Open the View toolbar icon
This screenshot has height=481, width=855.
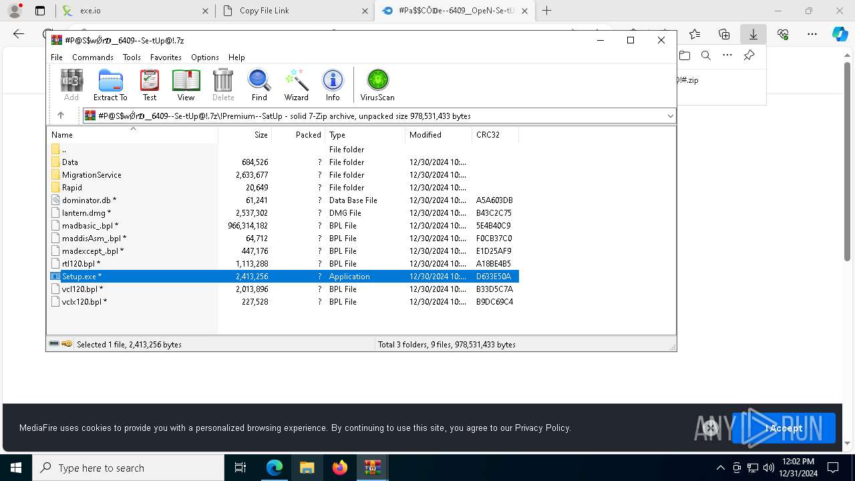186,85
